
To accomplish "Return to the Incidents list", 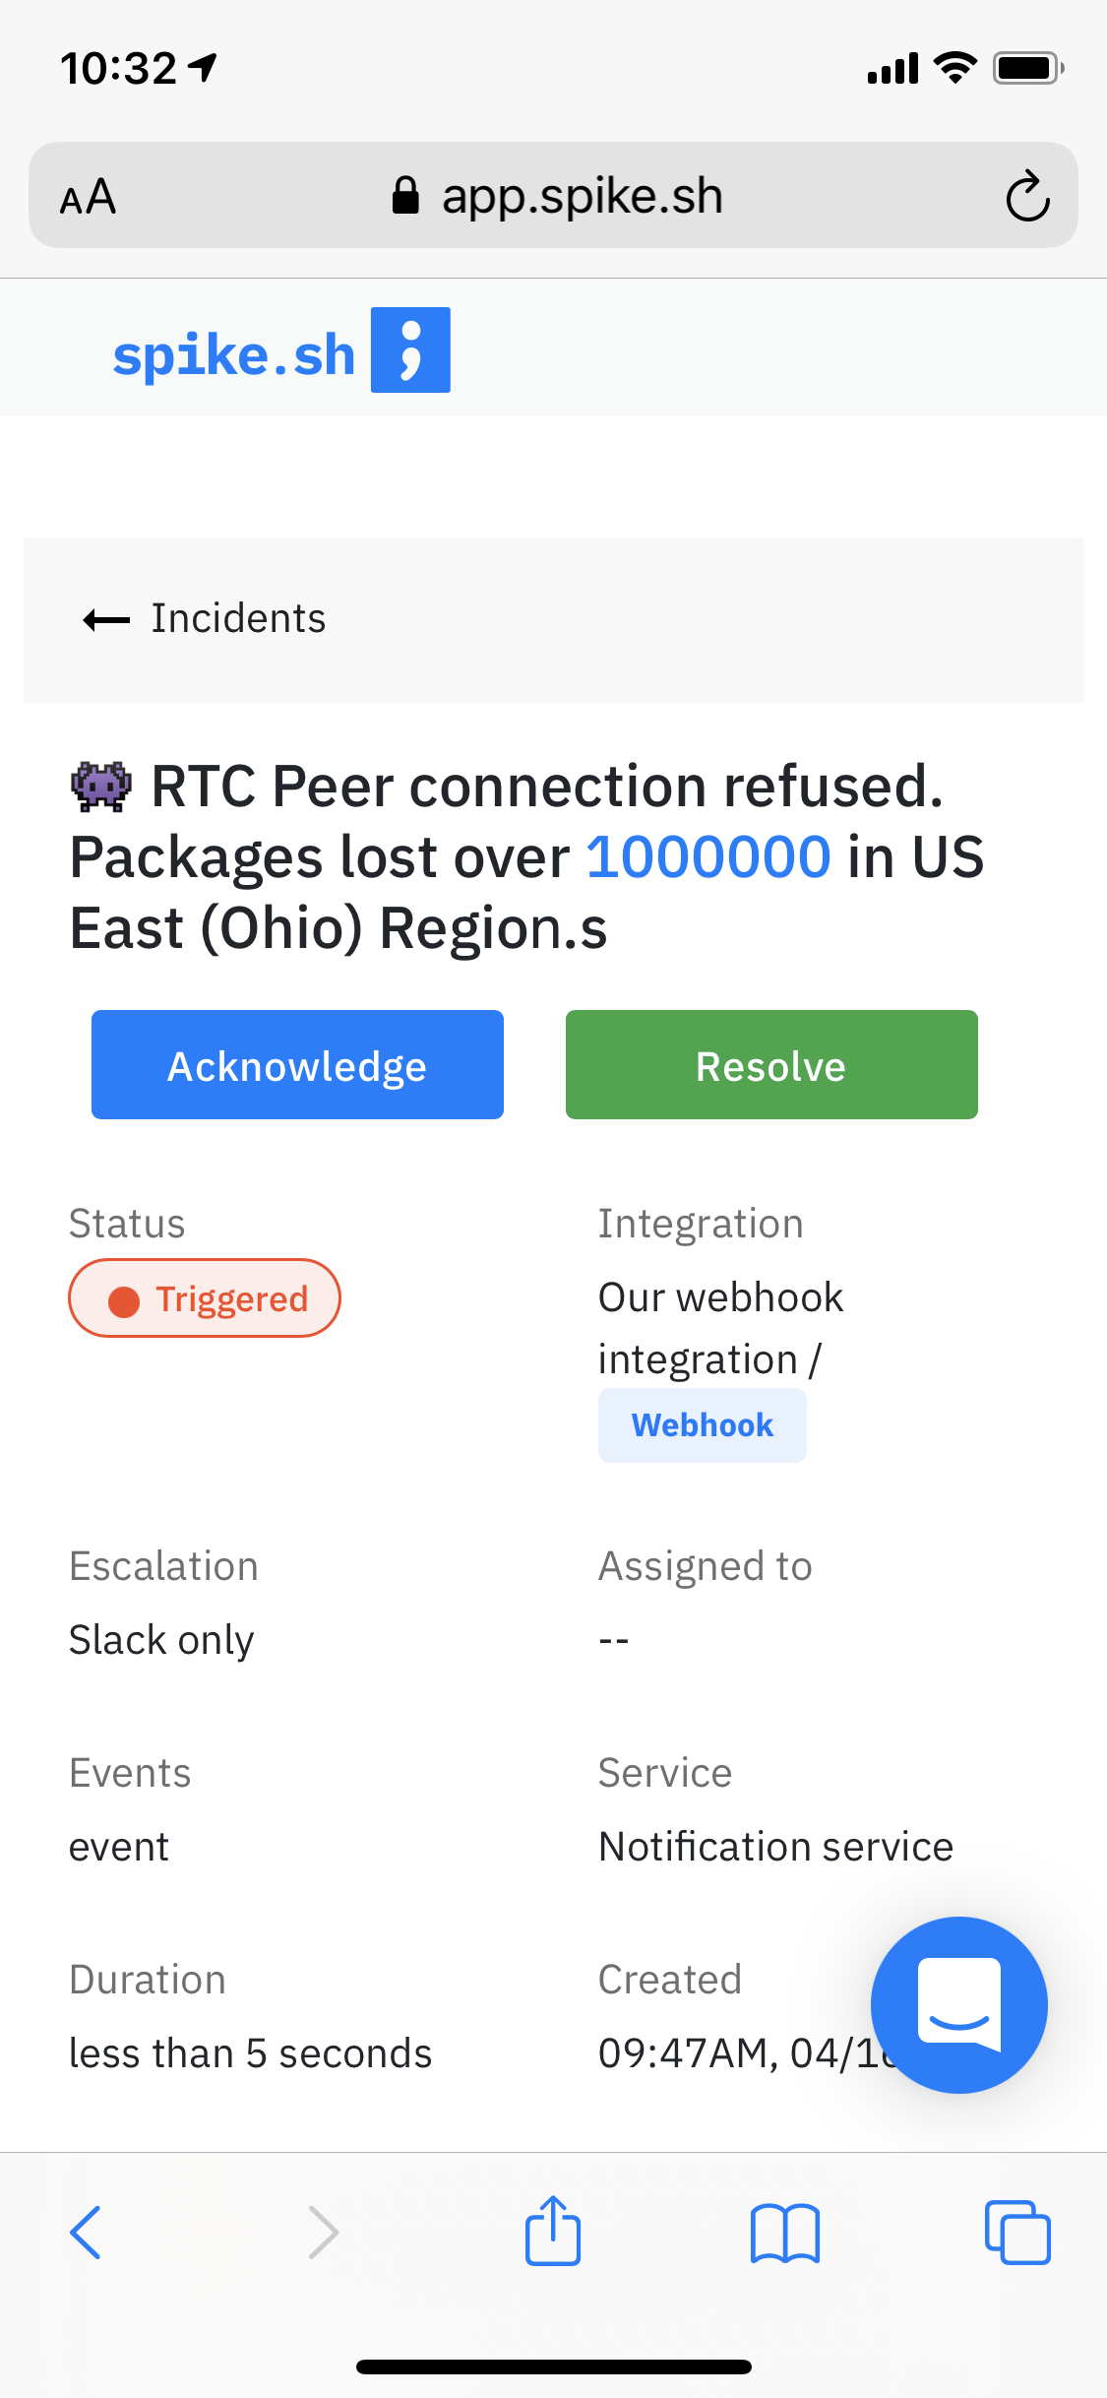I will (x=238, y=618).
